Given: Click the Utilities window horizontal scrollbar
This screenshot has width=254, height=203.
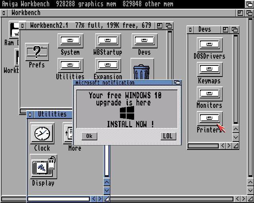Looking at the screenshot, I should 59,199.
